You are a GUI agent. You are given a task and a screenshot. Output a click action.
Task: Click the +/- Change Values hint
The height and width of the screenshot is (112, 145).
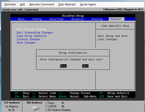[x=74, y=93]
